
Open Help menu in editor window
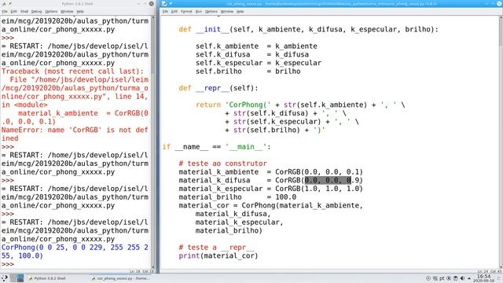240,12
